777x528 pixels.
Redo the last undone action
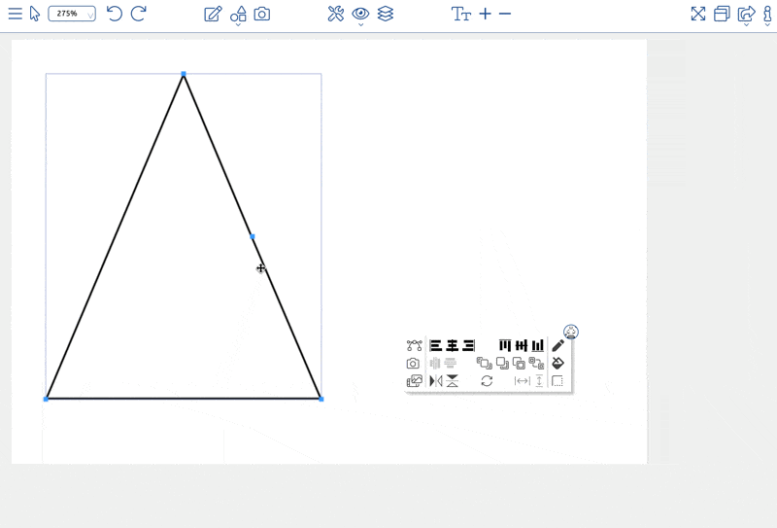pos(138,14)
